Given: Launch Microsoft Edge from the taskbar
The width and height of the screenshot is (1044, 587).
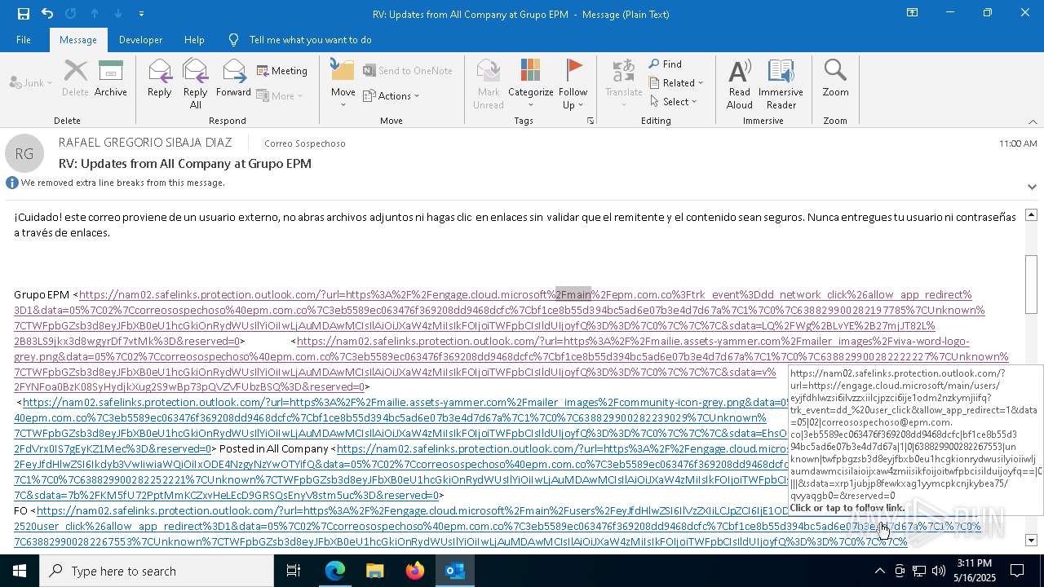Looking at the screenshot, I should point(335,571).
